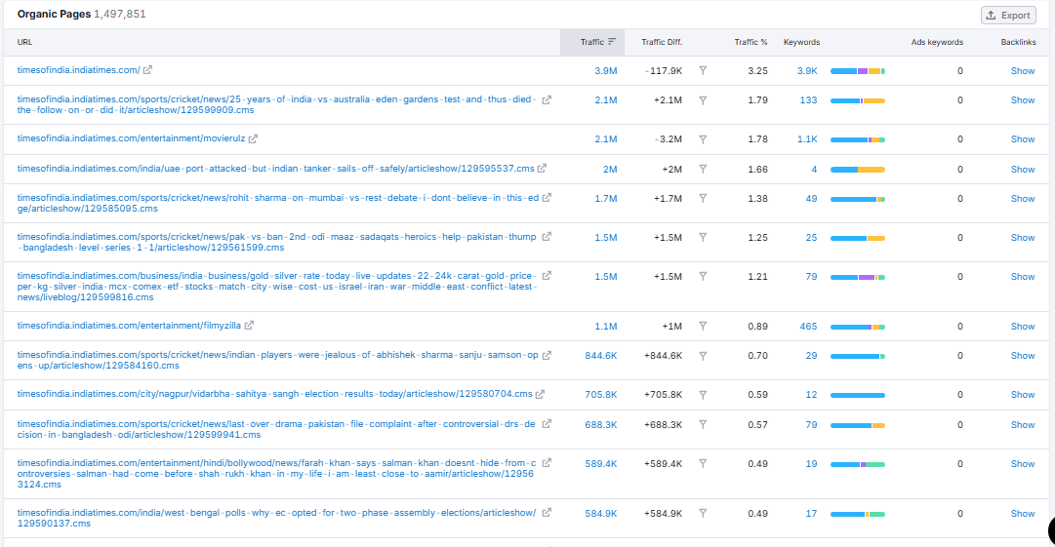Click the Export button
This screenshot has height=547, width=1055.
[1008, 15]
